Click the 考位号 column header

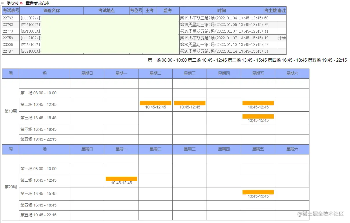136,11
